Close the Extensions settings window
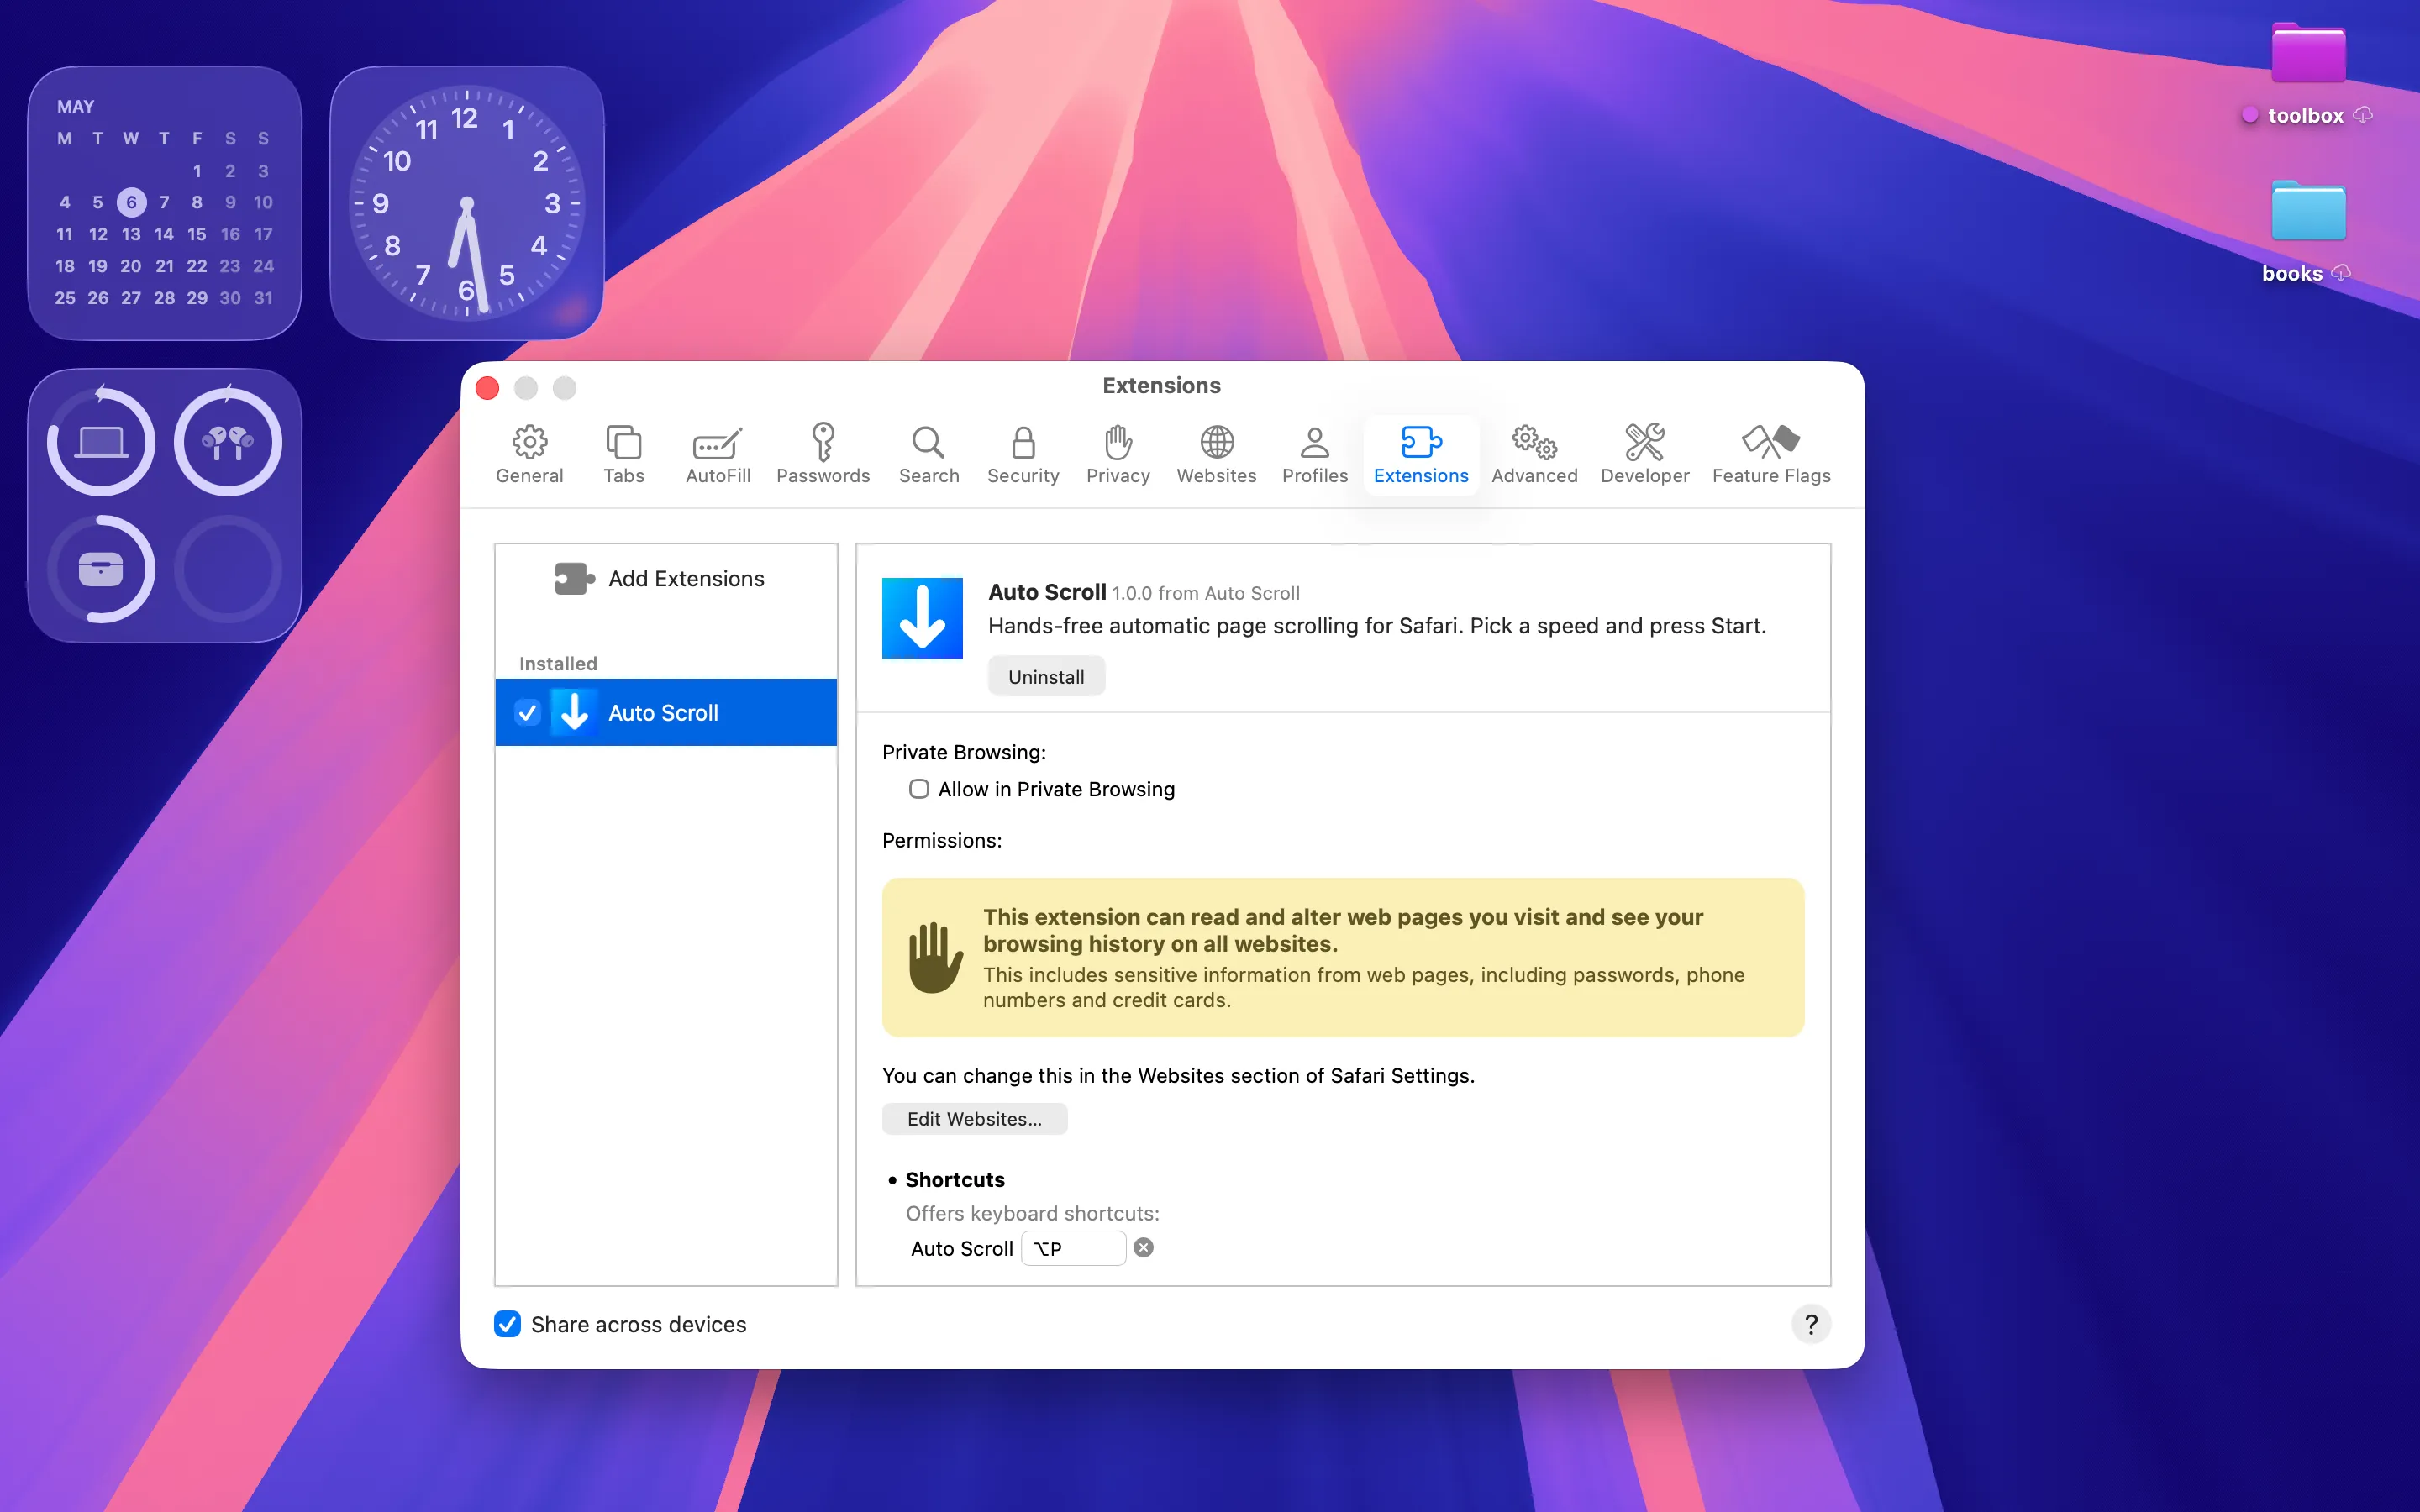This screenshot has height=1512, width=2420. coord(487,387)
